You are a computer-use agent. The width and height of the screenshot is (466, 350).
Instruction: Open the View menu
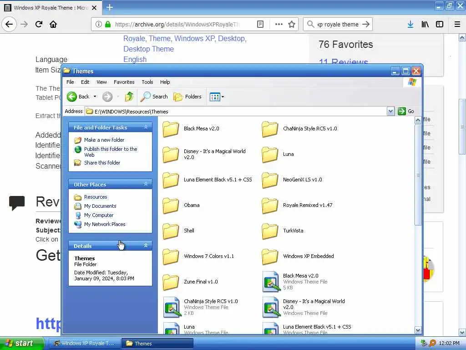pos(101,82)
